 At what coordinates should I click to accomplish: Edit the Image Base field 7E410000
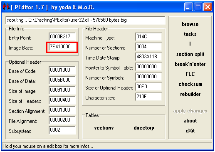pyautogui.click(x=62, y=47)
